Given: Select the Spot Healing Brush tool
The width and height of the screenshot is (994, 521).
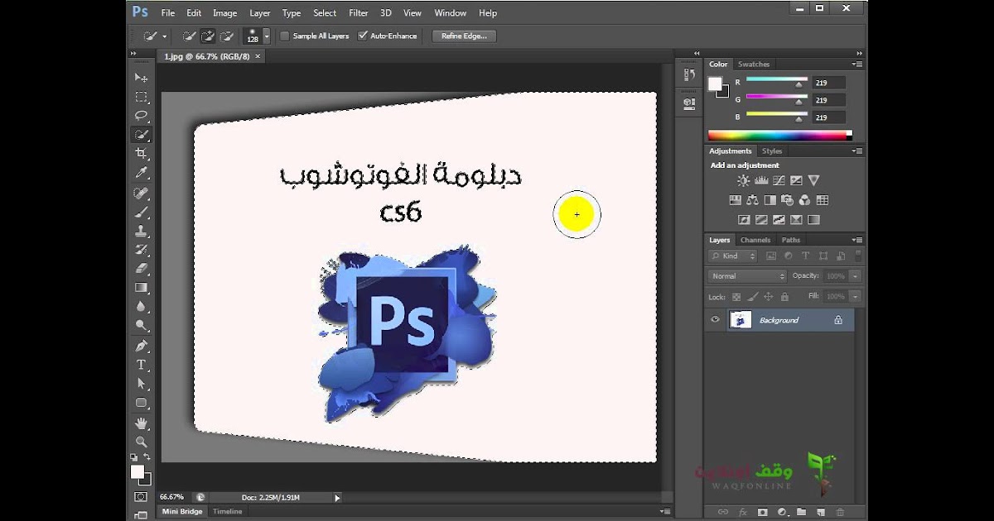Looking at the screenshot, I should [142, 193].
